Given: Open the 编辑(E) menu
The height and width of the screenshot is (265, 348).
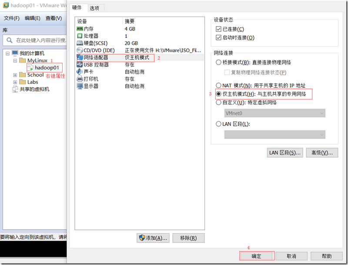Looking at the screenshot, I should point(32,18).
